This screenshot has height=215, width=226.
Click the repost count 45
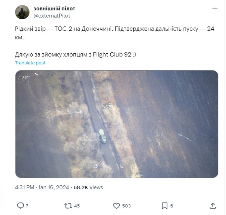pos(77,206)
